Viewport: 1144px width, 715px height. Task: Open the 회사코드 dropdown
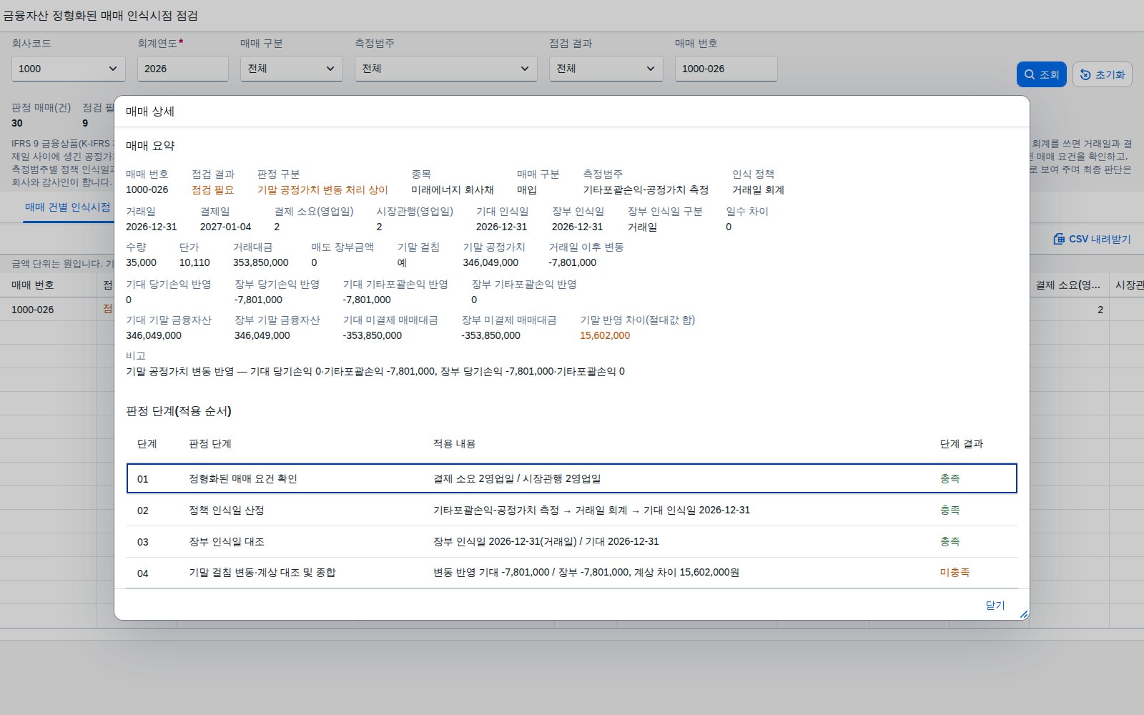tap(69, 69)
